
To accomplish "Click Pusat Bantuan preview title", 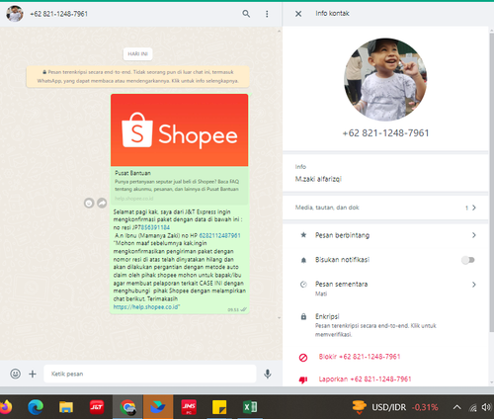I will pyautogui.click(x=132, y=173).
